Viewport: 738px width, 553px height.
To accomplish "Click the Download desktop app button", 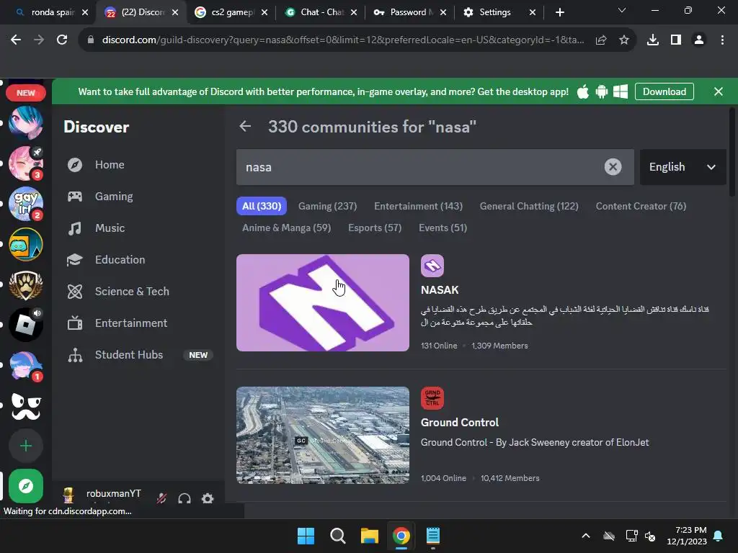I will point(664,91).
